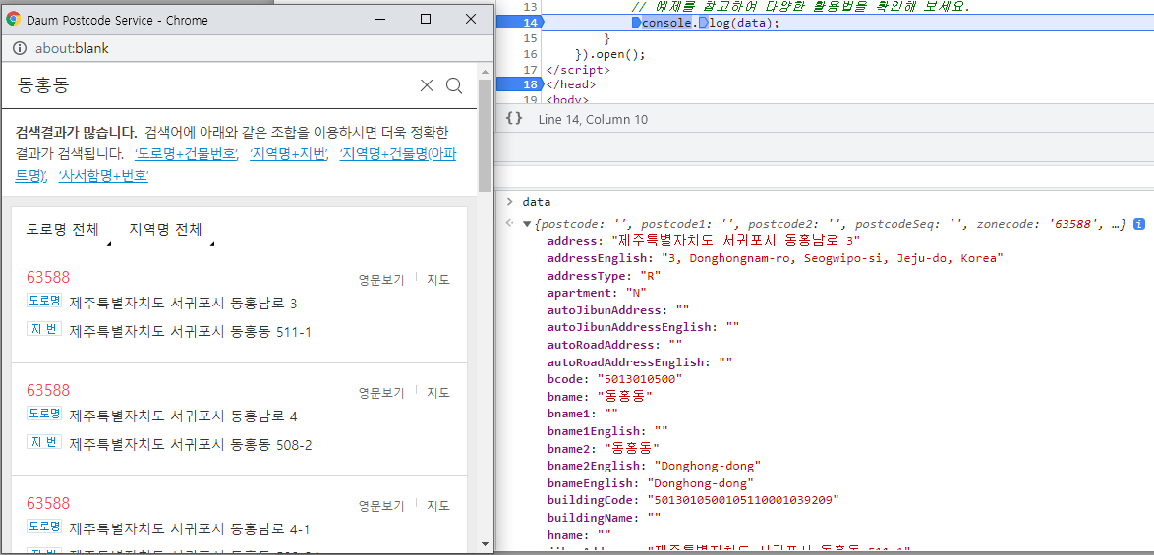Click 영문보기 for 동홍남로 3 result
Viewport: 1154px width, 555px height.
(x=381, y=279)
